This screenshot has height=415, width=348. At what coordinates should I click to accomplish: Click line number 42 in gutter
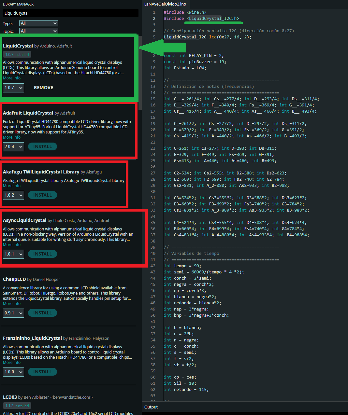point(153,266)
